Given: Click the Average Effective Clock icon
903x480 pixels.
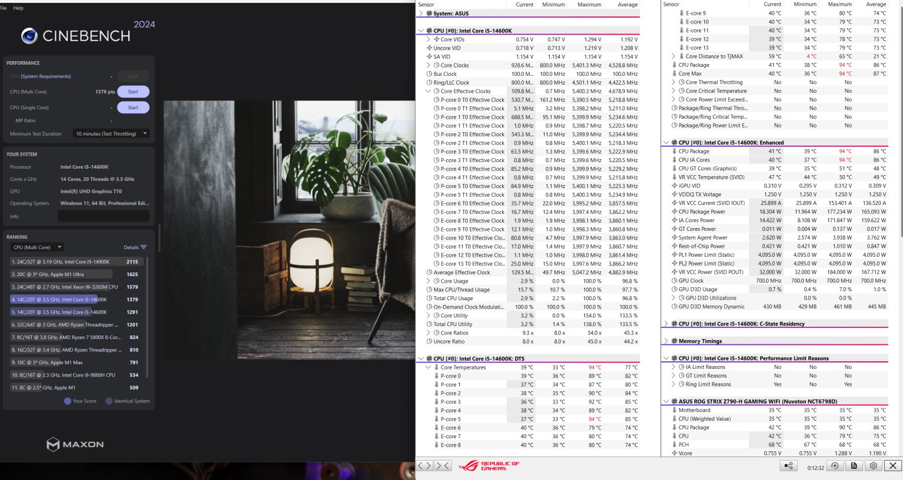Looking at the screenshot, I should click(x=429, y=273).
